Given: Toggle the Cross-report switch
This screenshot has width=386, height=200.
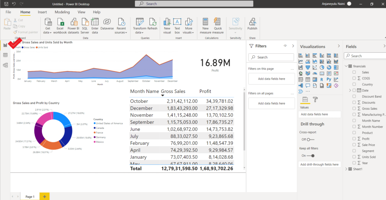Looking at the screenshot, I should click(x=311, y=139).
